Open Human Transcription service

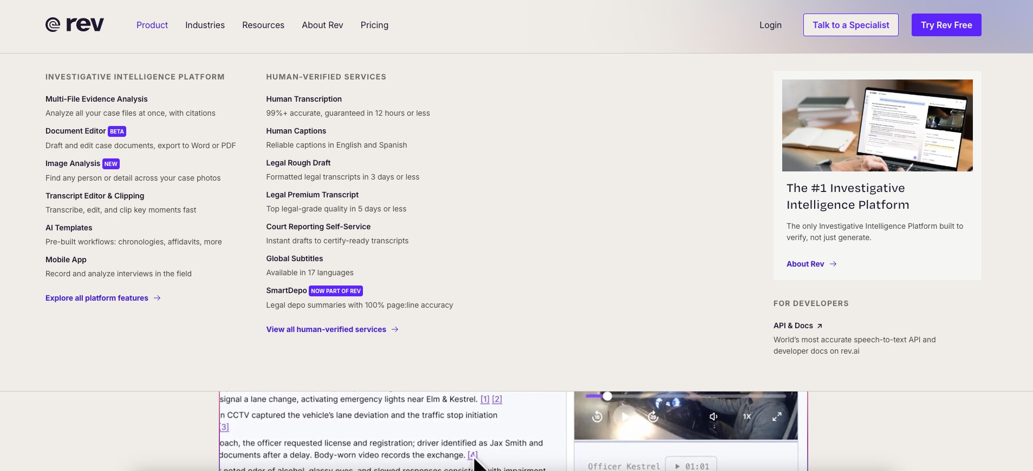pos(304,99)
